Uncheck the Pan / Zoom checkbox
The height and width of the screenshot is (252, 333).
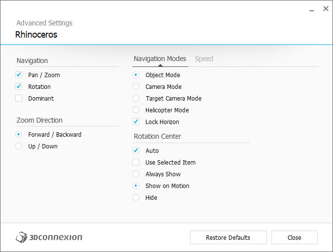click(19, 75)
